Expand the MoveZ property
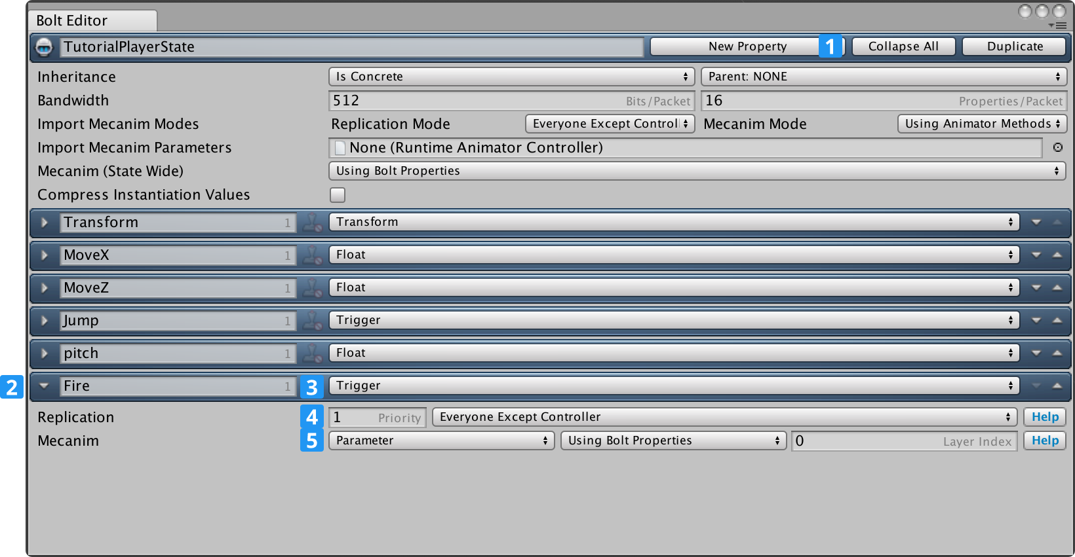 tap(45, 288)
